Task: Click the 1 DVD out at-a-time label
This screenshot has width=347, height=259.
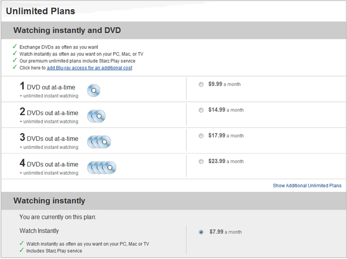Action: coord(48,87)
